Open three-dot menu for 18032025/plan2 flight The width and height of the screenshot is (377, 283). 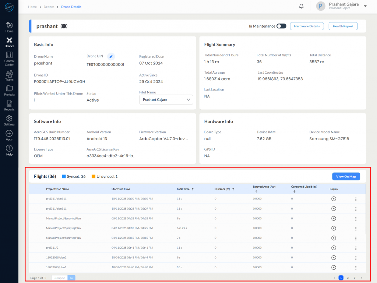pyautogui.click(x=356, y=258)
